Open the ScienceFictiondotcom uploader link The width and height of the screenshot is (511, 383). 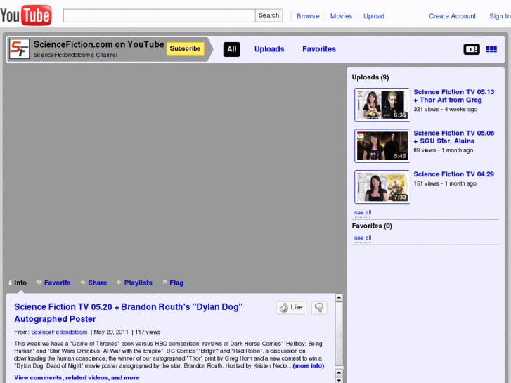59,332
